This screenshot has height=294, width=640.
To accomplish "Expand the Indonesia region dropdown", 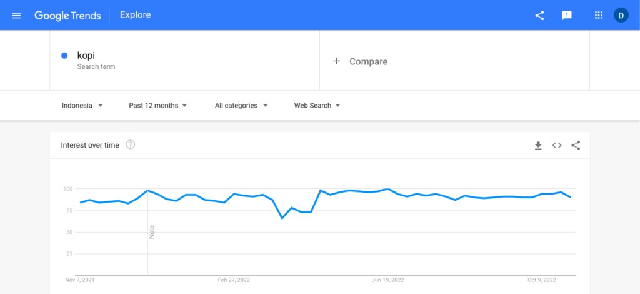I will (x=82, y=105).
